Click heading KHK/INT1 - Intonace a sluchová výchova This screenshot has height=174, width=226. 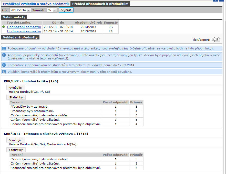coord(46,134)
